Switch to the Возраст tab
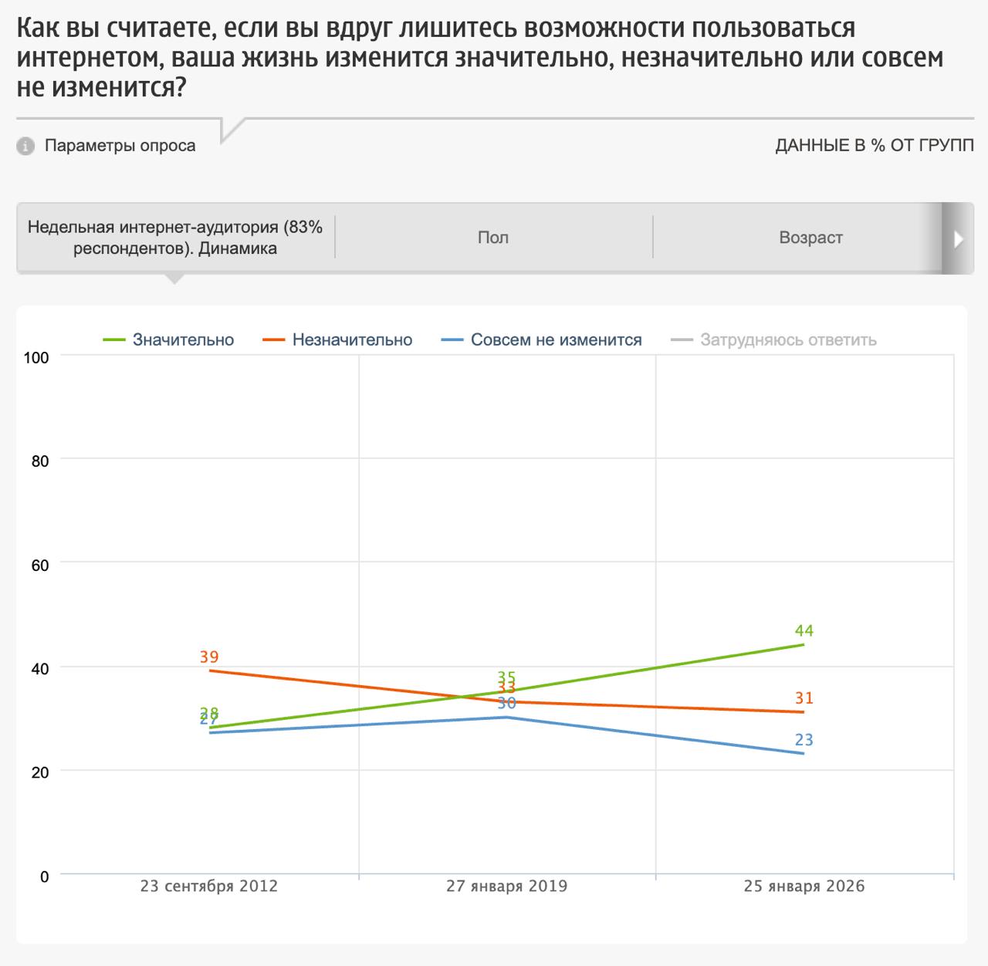The height and width of the screenshot is (966, 988). coord(810,238)
